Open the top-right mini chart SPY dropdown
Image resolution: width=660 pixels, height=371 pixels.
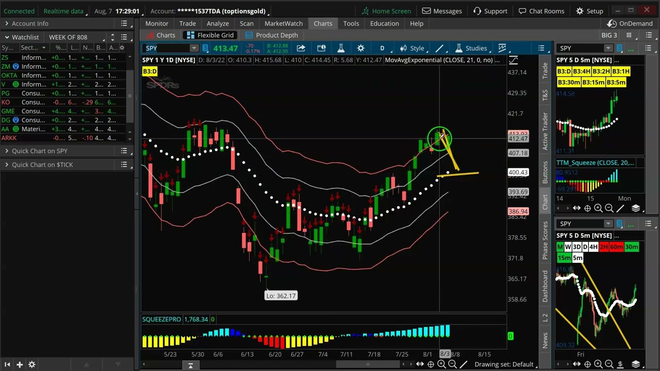(608, 48)
